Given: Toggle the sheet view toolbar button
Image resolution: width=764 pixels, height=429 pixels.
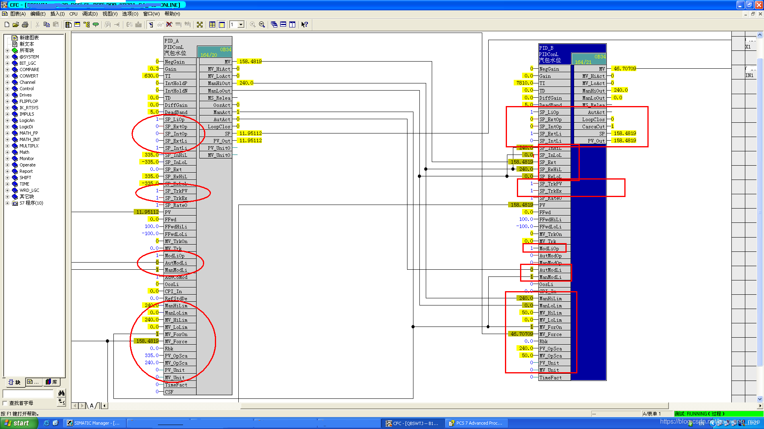Looking at the screenshot, I should pos(222,25).
